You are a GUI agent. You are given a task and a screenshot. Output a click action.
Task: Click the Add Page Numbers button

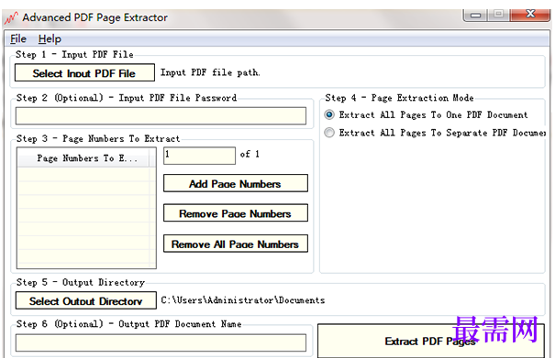[x=236, y=183]
